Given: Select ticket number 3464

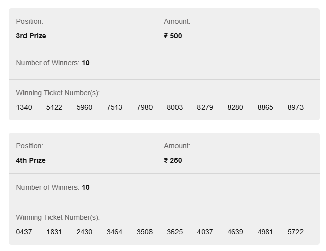Looking at the screenshot, I should coord(114,232).
